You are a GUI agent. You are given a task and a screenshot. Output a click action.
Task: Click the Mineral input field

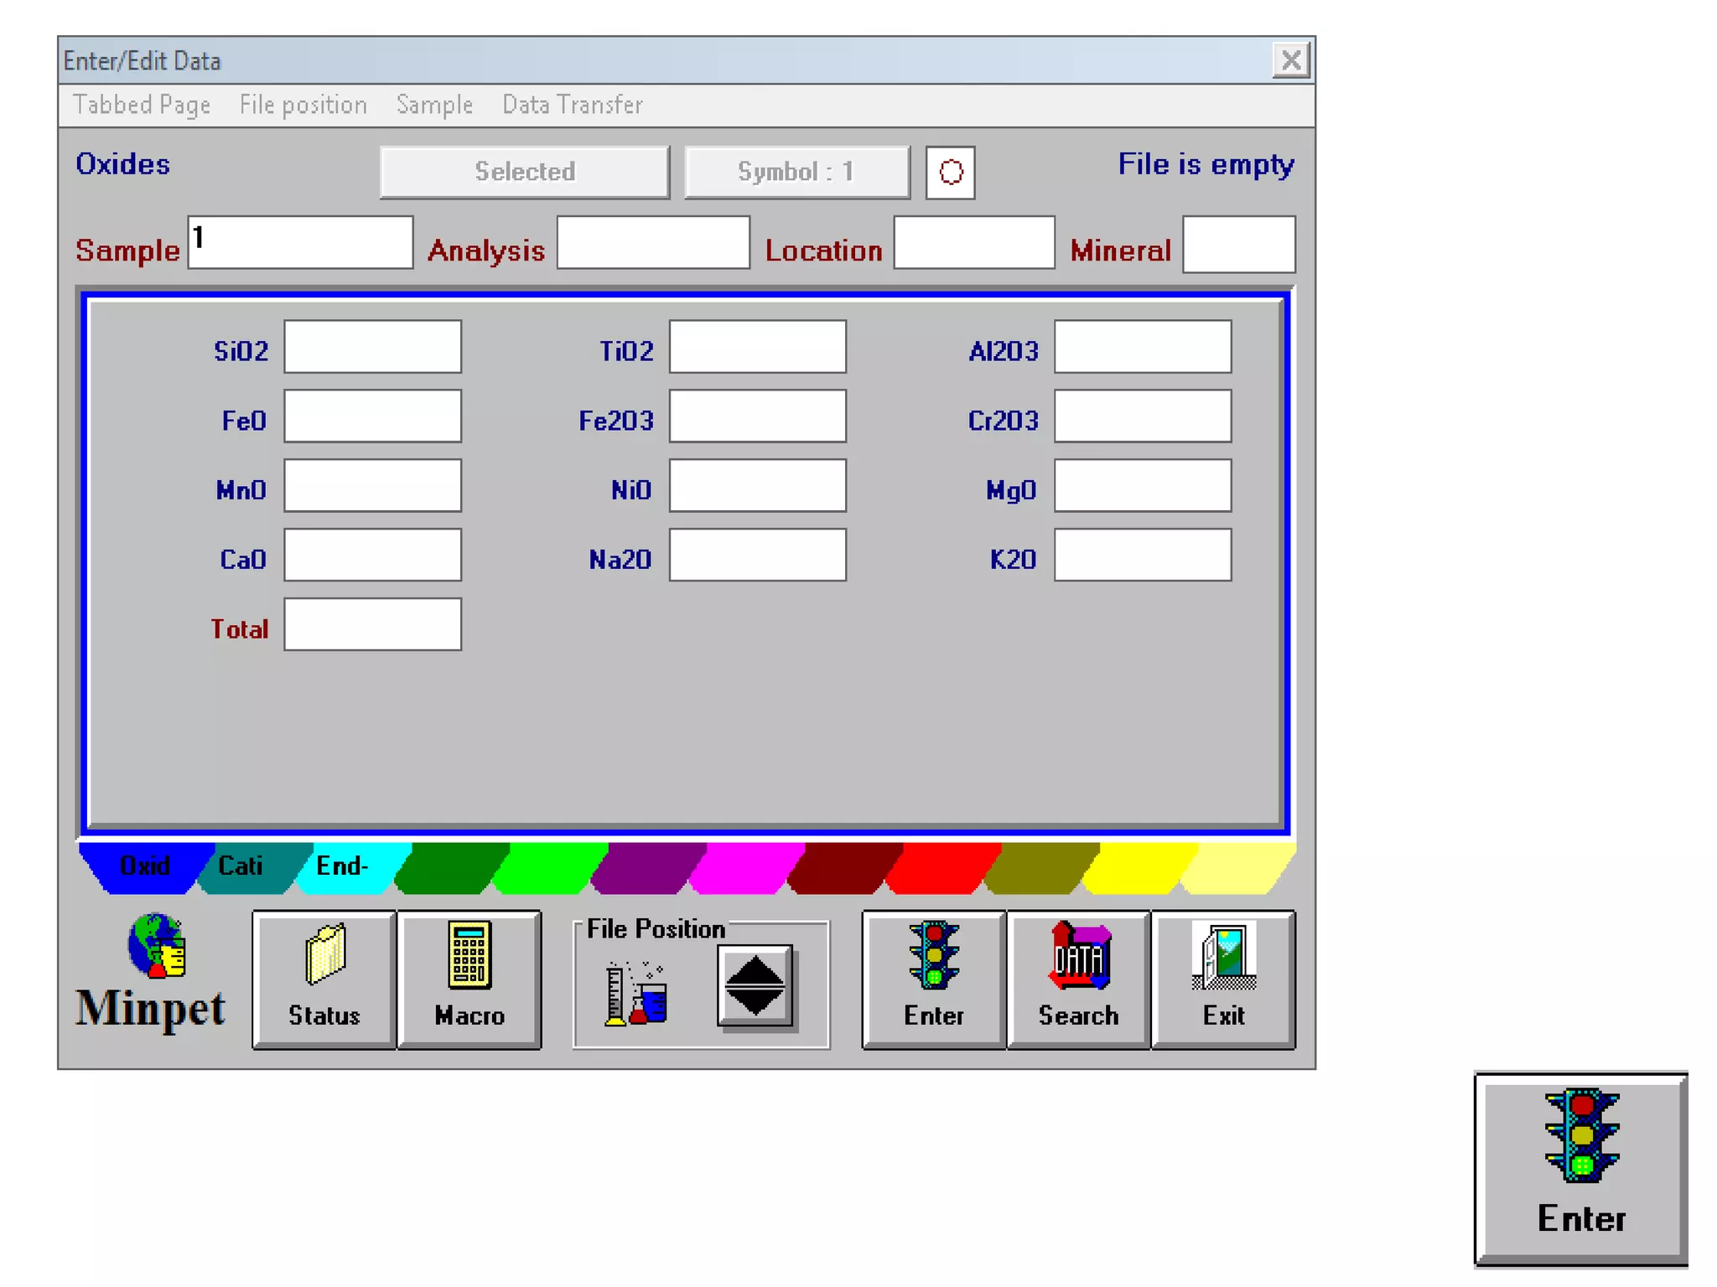(x=1238, y=245)
